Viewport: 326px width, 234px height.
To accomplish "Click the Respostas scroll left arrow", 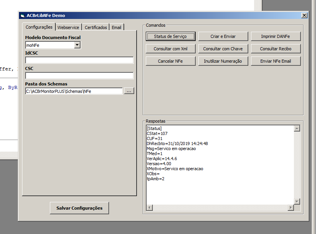I will coord(150,208).
